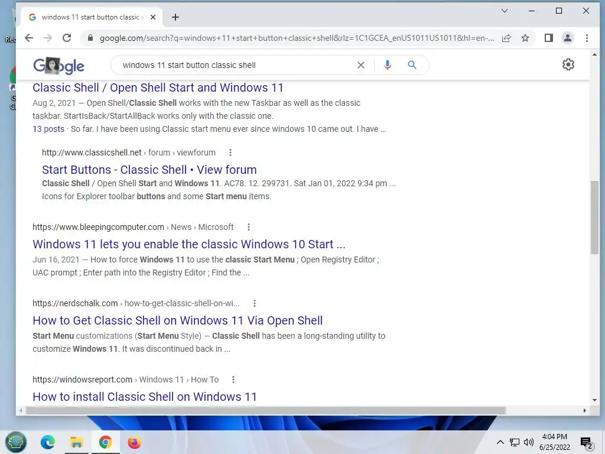The image size is (605, 454).
Task: Open the volume control tray icon
Action: (529, 442)
